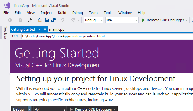Click Setting up your project heading

96,78
